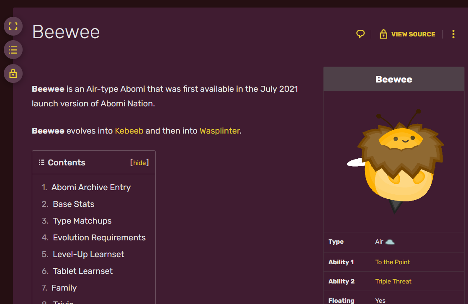Select Family in the Contents list
The width and height of the screenshot is (468, 304).
64,288
